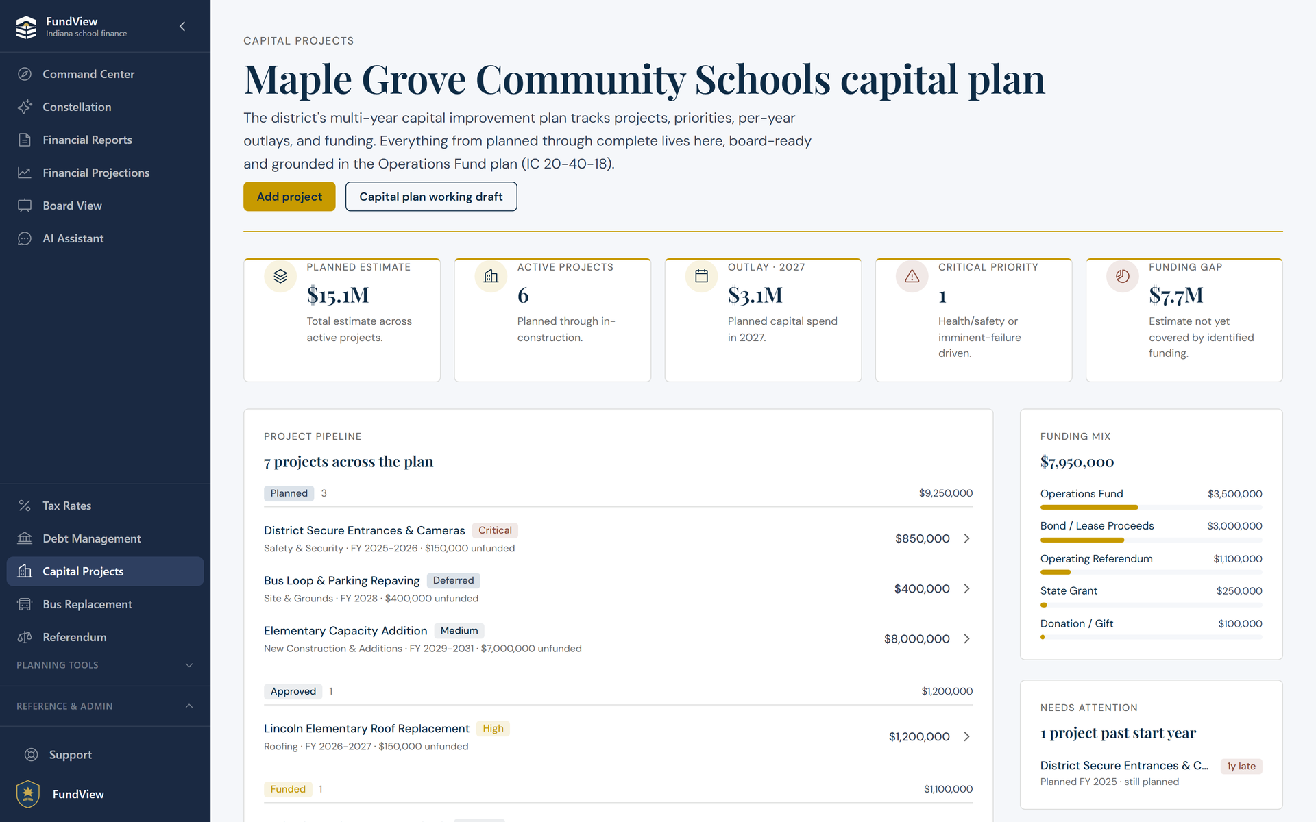This screenshot has height=822, width=1316.
Task: Open Capital plan working draft
Action: pyautogui.click(x=431, y=197)
